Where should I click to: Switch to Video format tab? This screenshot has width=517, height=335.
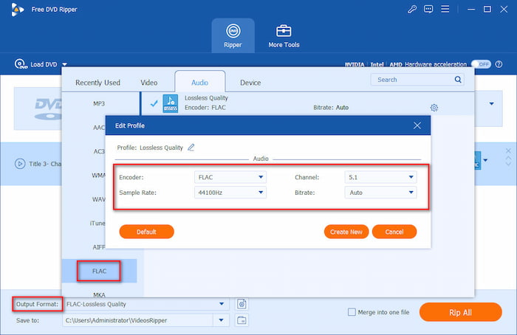149,83
